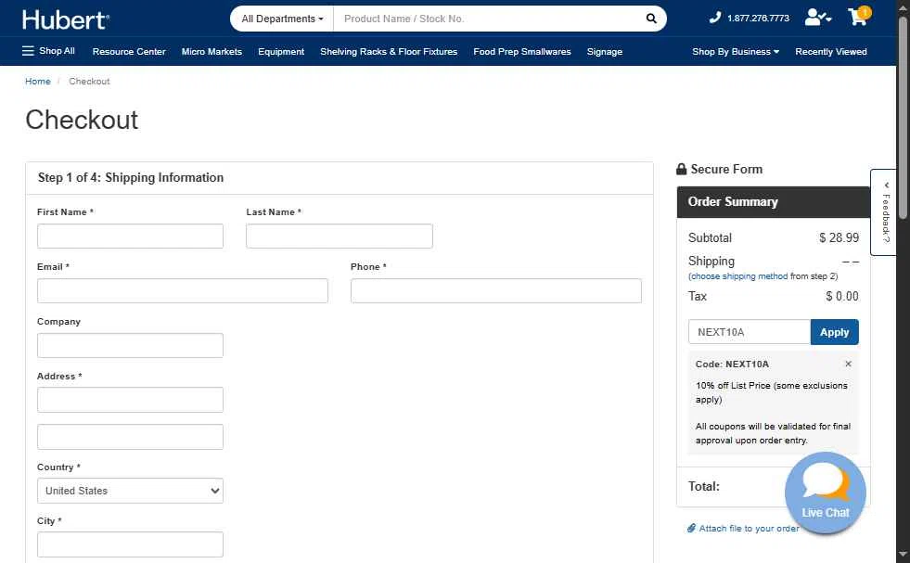Image resolution: width=910 pixels, height=563 pixels.
Task: Open the All Departments dropdown
Action: (x=282, y=19)
